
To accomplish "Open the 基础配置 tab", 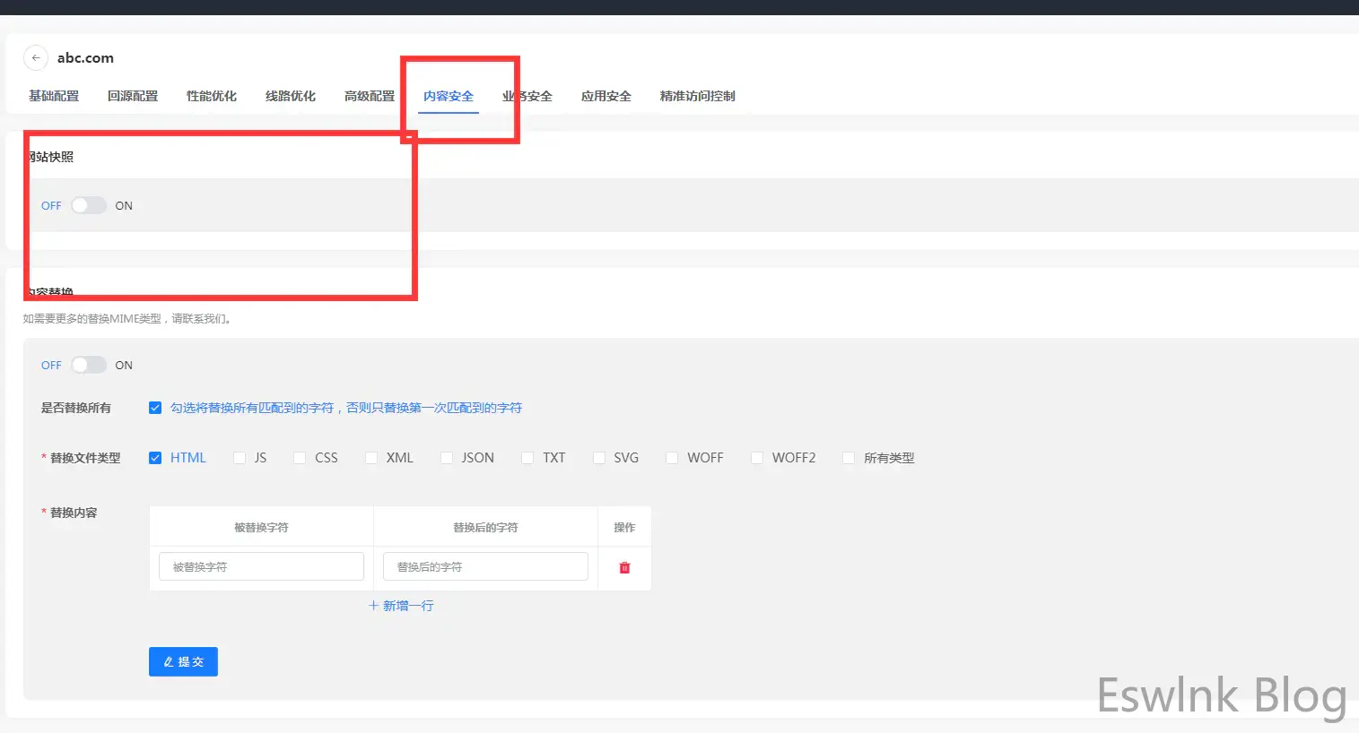I will click(x=54, y=96).
